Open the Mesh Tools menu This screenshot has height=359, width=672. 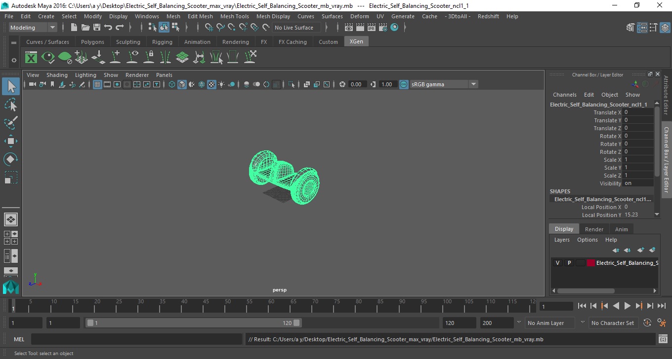[x=234, y=16]
